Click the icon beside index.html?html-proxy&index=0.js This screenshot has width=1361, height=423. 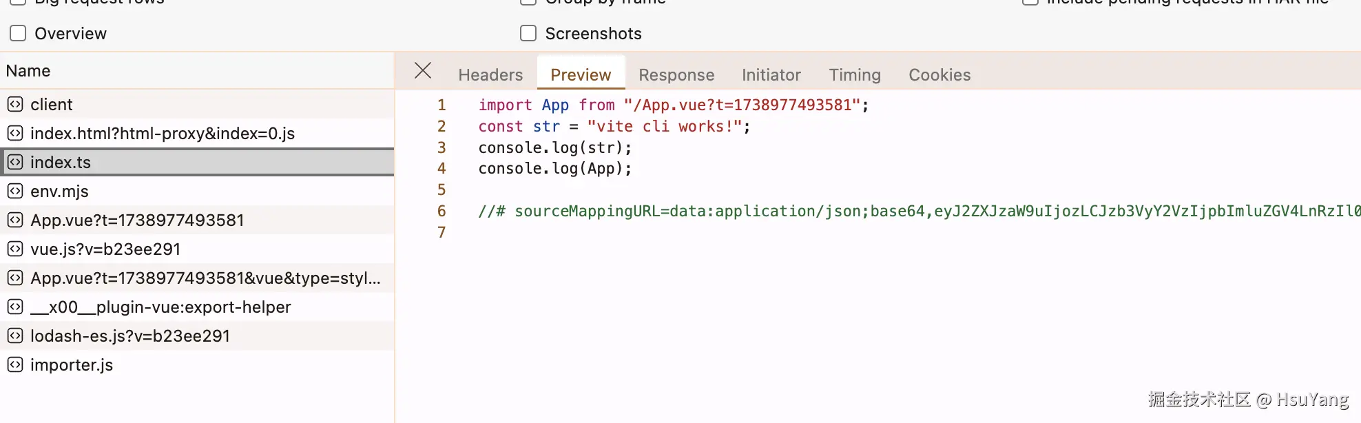coord(15,133)
